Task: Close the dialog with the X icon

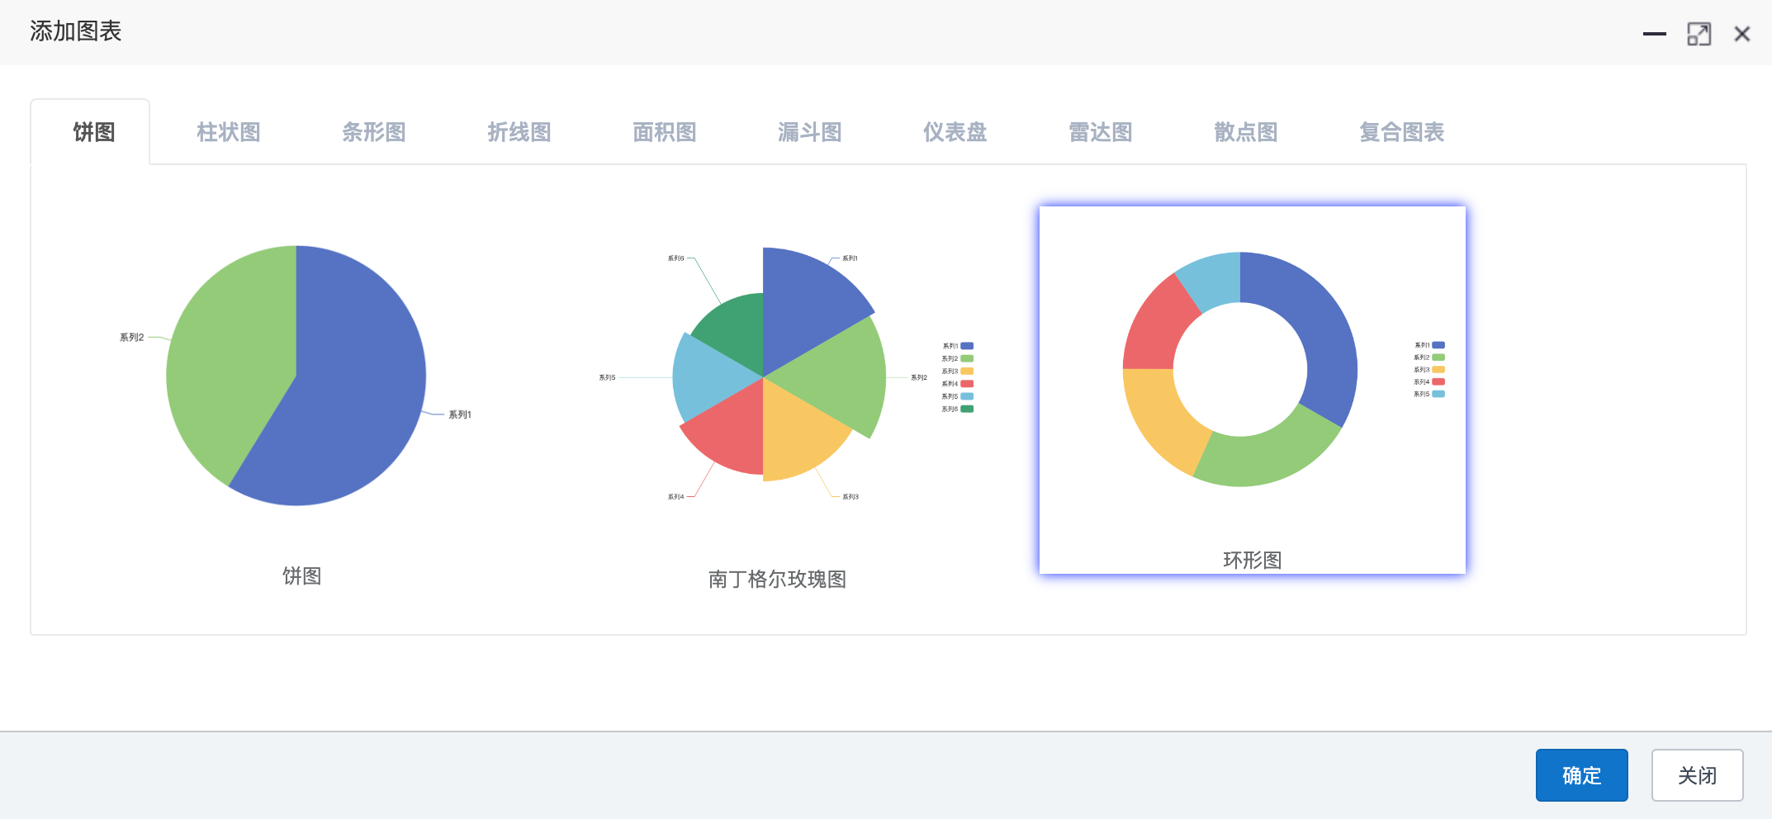Action: tap(1742, 34)
